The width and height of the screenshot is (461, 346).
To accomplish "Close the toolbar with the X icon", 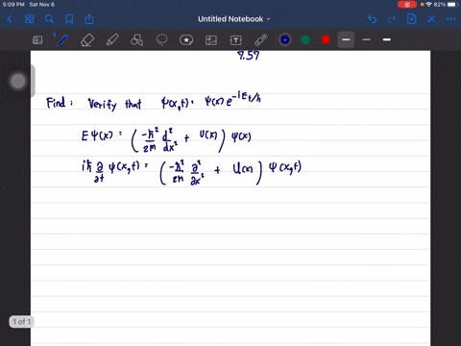I will (x=431, y=19).
